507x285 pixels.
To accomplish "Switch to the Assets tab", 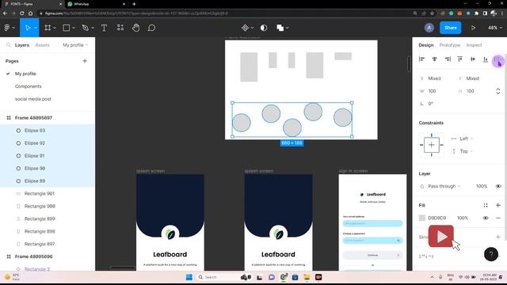I will pos(42,45).
